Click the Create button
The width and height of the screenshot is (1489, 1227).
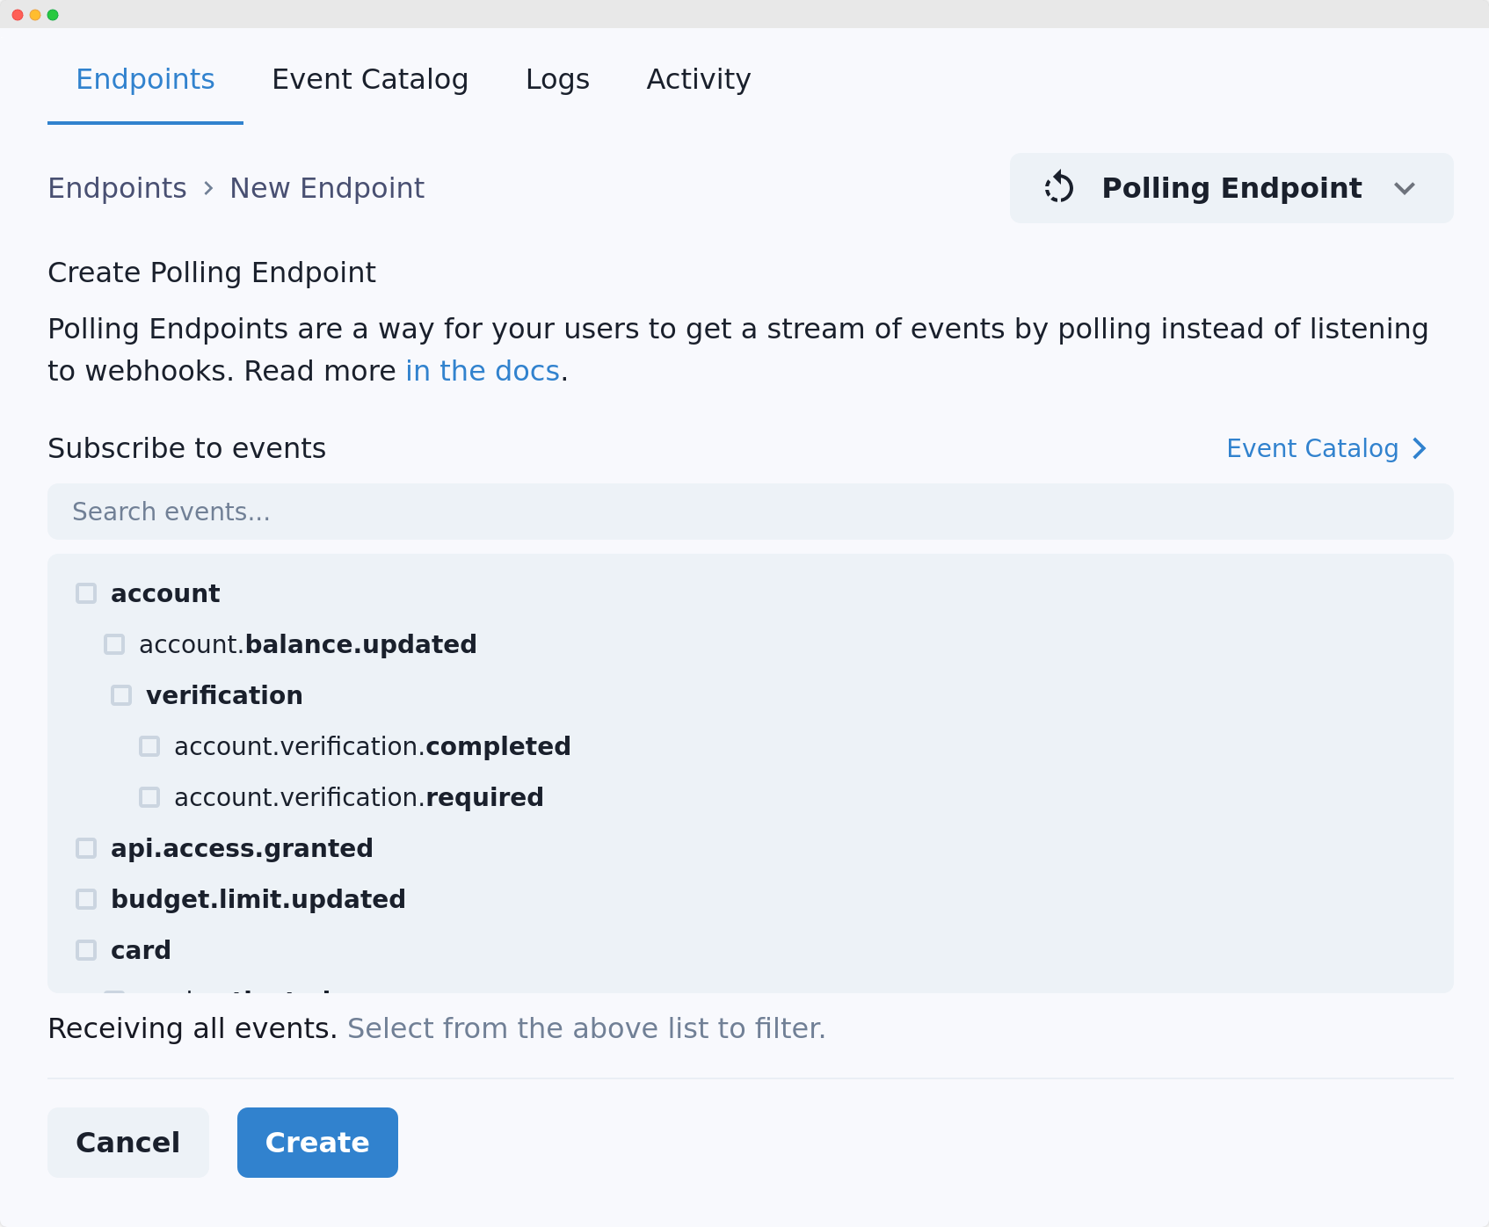click(316, 1142)
